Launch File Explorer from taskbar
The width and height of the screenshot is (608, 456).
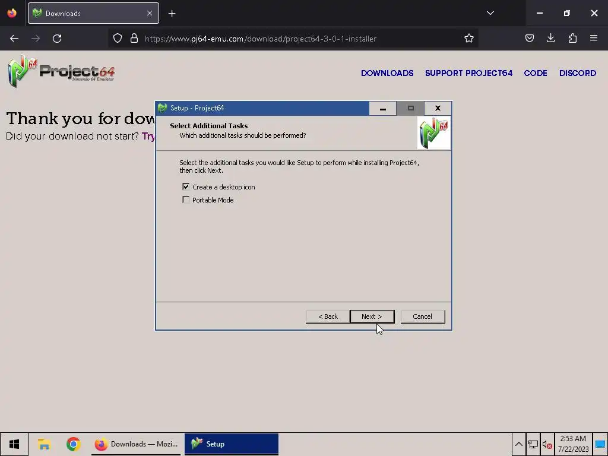[44, 444]
